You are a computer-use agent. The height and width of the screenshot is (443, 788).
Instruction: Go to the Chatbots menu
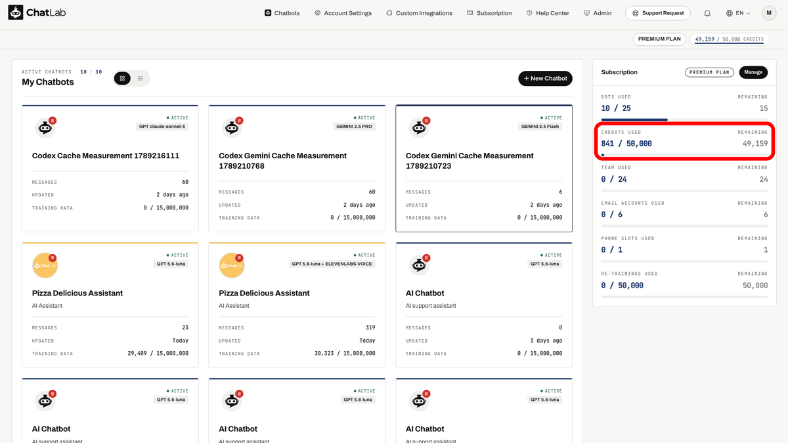[x=282, y=13]
